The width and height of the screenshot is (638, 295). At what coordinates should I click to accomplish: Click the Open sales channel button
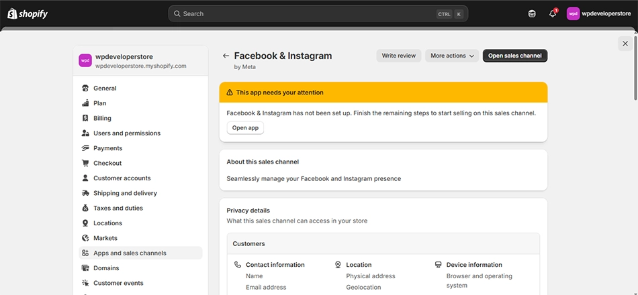click(x=514, y=56)
